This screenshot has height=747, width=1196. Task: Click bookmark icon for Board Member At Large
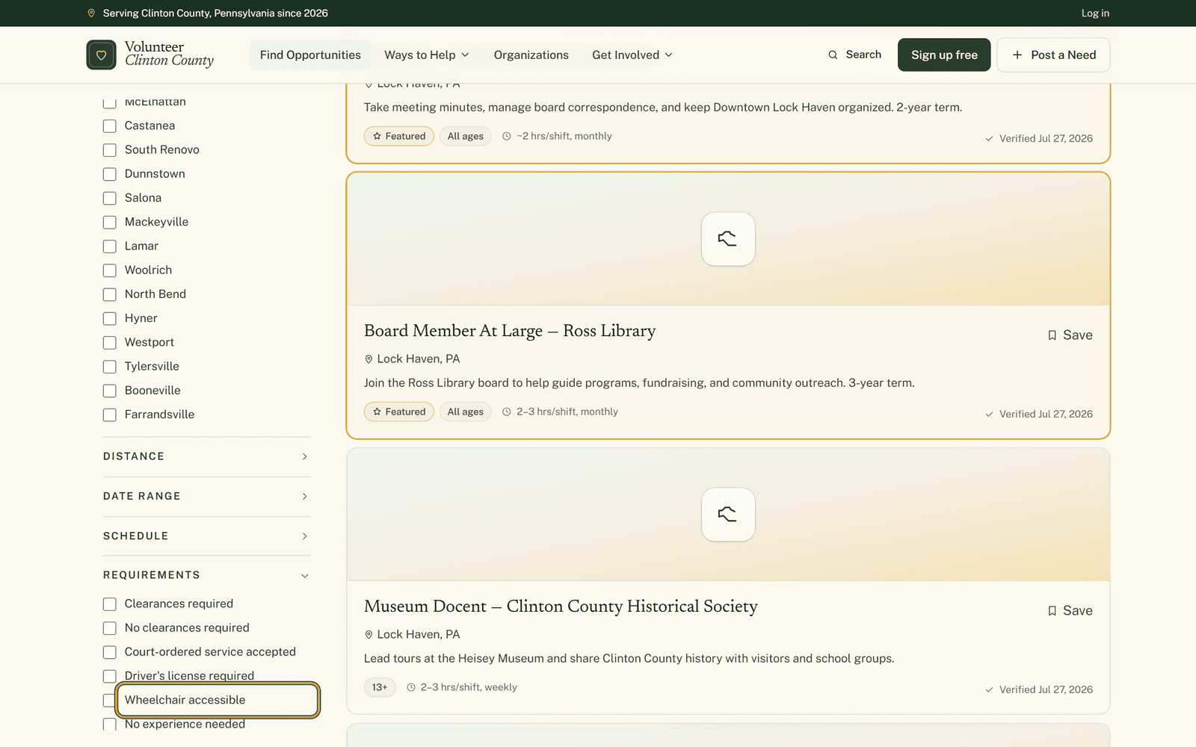(x=1052, y=335)
